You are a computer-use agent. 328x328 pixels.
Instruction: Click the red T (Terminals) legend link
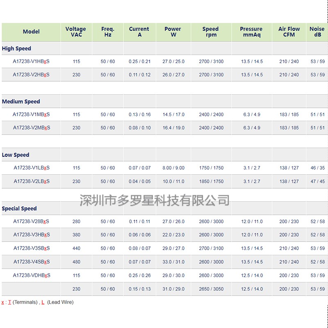tap(9, 302)
